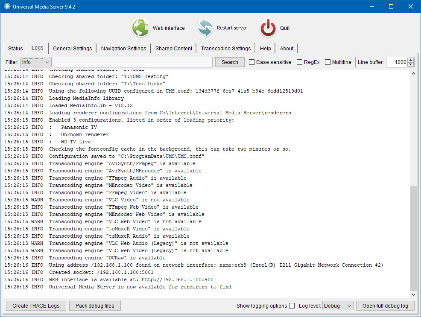Image resolution: width=421 pixels, height=317 pixels.
Task: Increase Line buffer with up arrow
Action: click(x=410, y=60)
